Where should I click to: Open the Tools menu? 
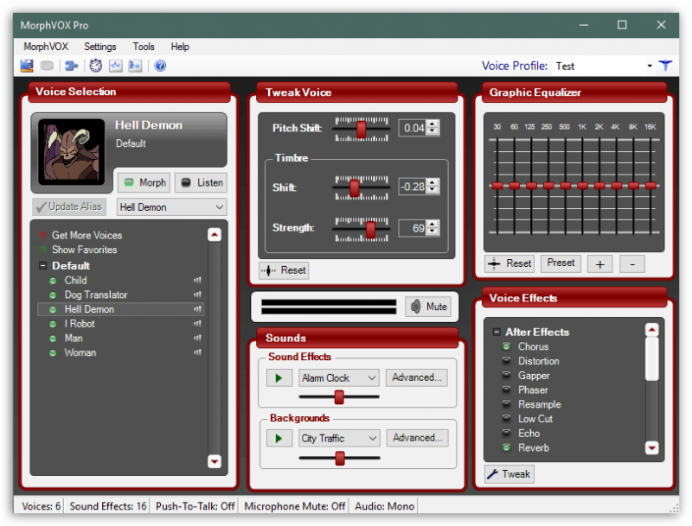click(144, 47)
